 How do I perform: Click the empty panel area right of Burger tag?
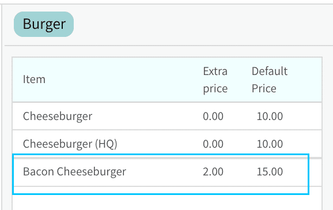click(x=202, y=24)
